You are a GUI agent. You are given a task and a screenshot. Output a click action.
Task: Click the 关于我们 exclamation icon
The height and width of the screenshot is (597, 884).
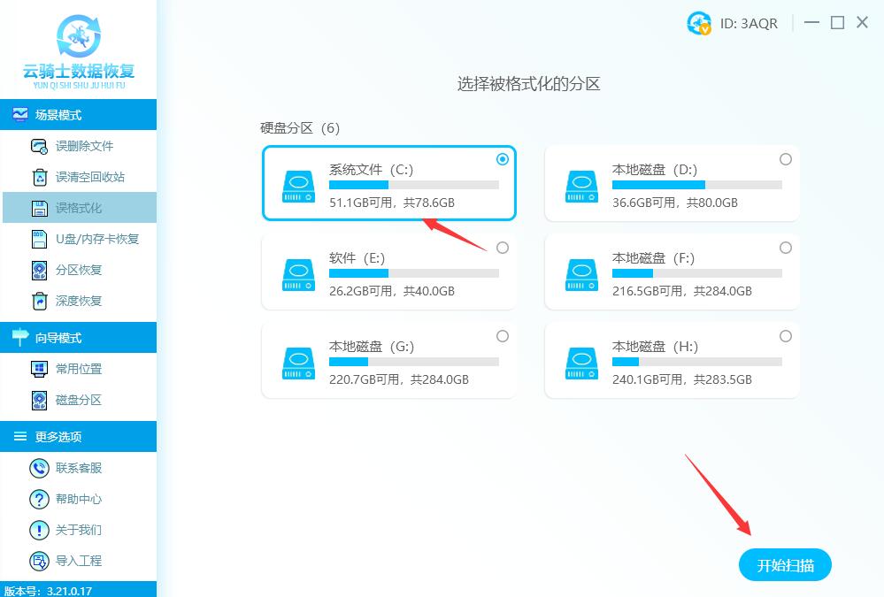40,530
